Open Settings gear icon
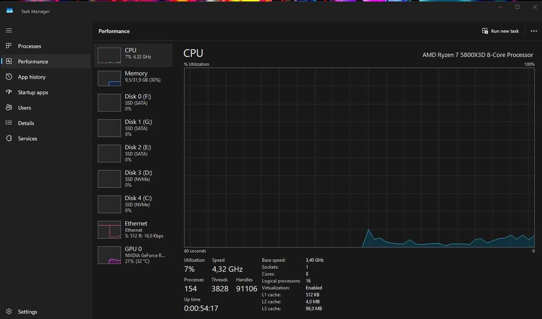This screenshot has width=542, height=319. tap(9, 311)
